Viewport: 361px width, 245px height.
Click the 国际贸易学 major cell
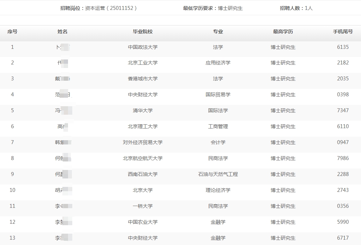(218, 95)
